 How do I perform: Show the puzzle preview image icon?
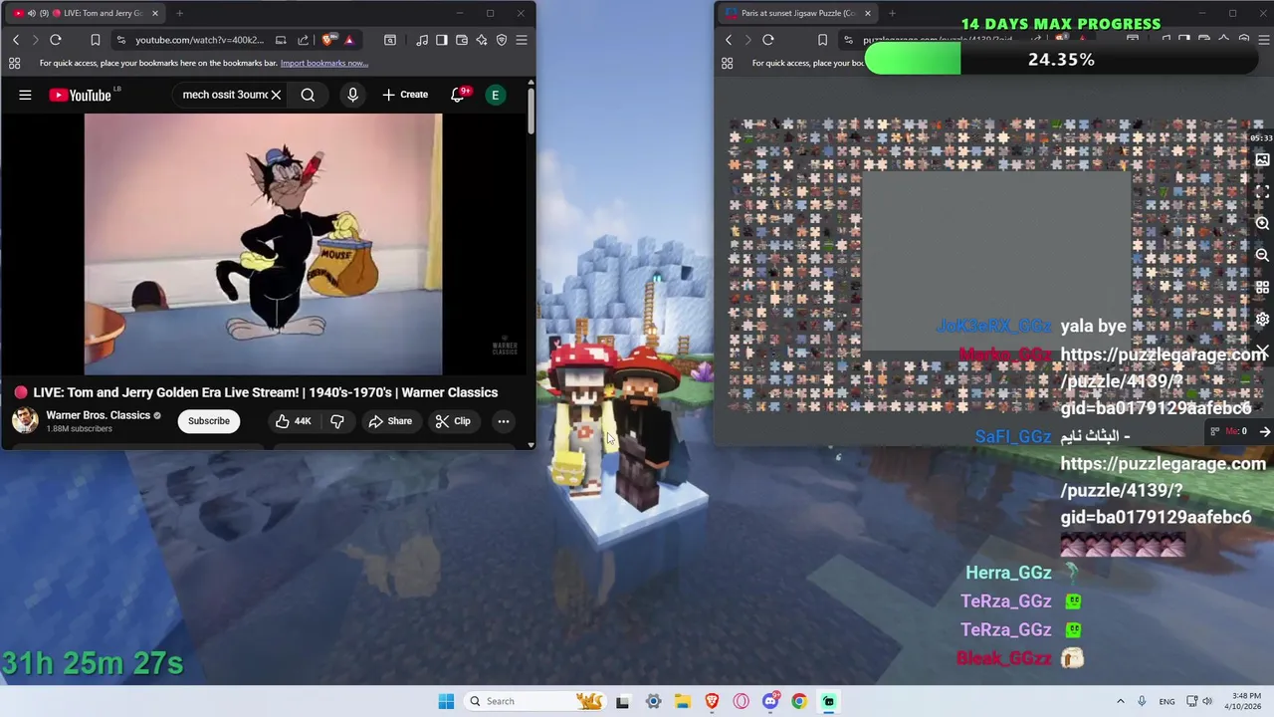pos(1262,159)
